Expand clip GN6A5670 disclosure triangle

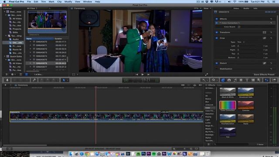(30, 42)
